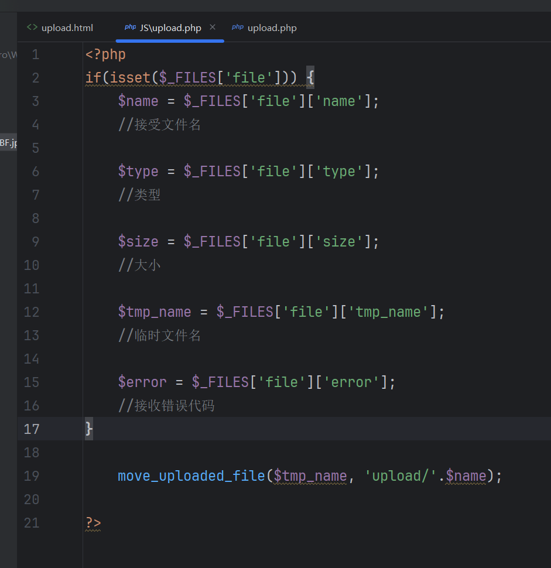Click the php icon on JS\upload.php tab
The height and width of the screenshot is (568, 551).
(x=130, y=27)
